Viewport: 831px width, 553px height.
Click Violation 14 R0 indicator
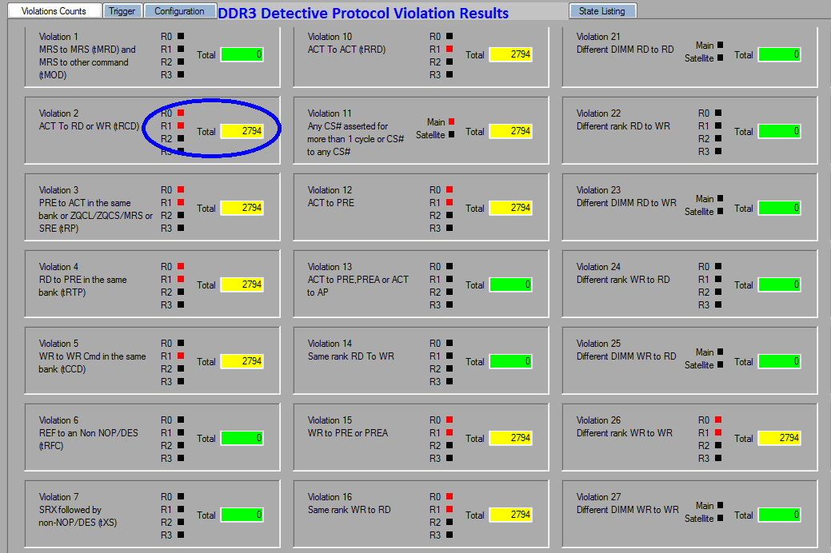(449, 344)
